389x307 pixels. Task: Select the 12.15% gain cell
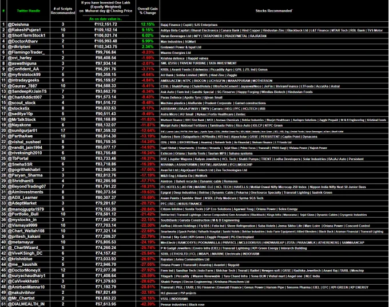pos(148,24)
